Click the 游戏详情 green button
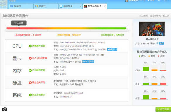This screenshot has height=112, width=171. click(x=163, y=109)
